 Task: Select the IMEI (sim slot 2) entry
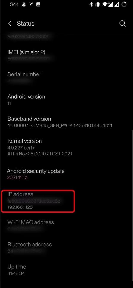pyautogui.click(x=66, y=55)
